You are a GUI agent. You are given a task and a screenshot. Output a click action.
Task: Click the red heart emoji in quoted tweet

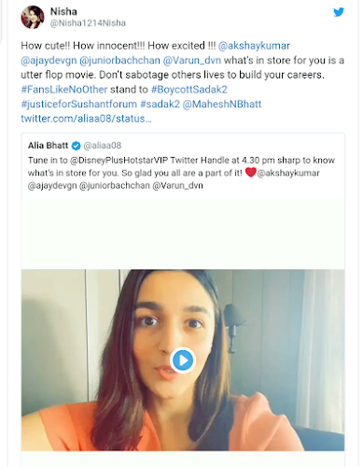[251, 172]
